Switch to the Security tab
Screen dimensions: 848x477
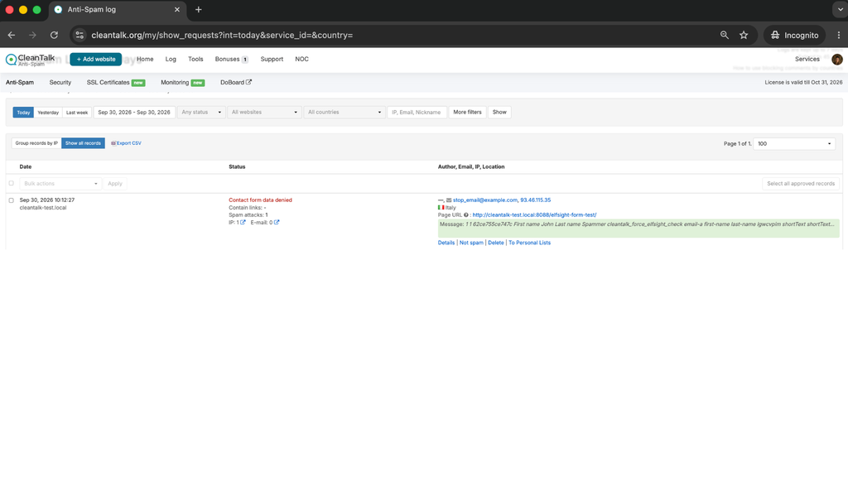(x=60, y=83)
